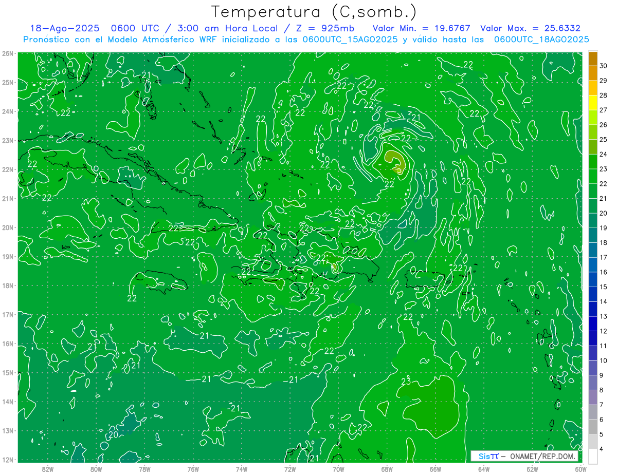Click the legend scale value 25
This screenshot has width=617, height=476.
(604, 139)
